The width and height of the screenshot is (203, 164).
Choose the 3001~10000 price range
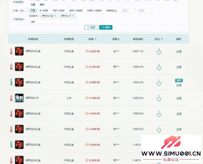(76, 10)
